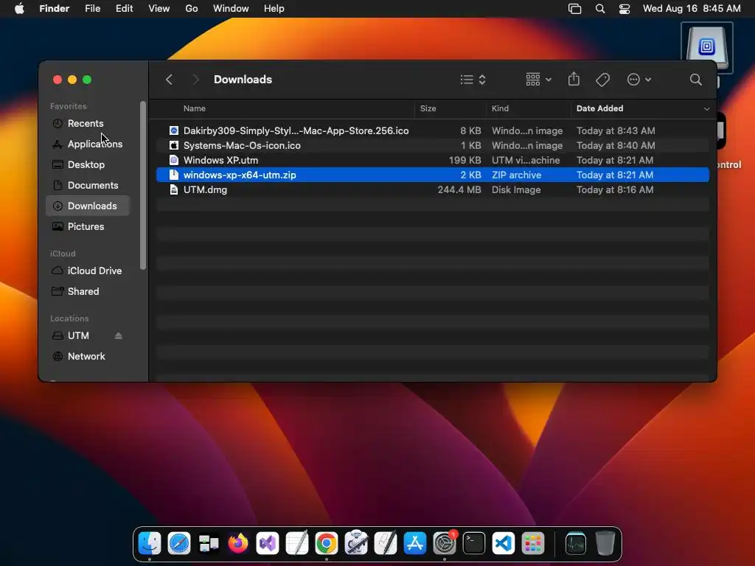Click the date and time in the menu bar
The image size is (755, 566).
(692, 9)
